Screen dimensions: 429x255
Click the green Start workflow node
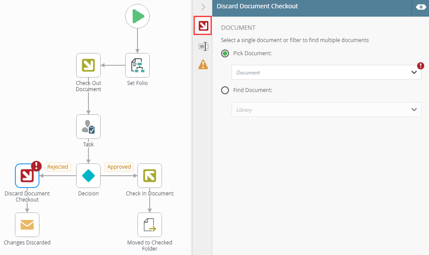click(137, 17)
